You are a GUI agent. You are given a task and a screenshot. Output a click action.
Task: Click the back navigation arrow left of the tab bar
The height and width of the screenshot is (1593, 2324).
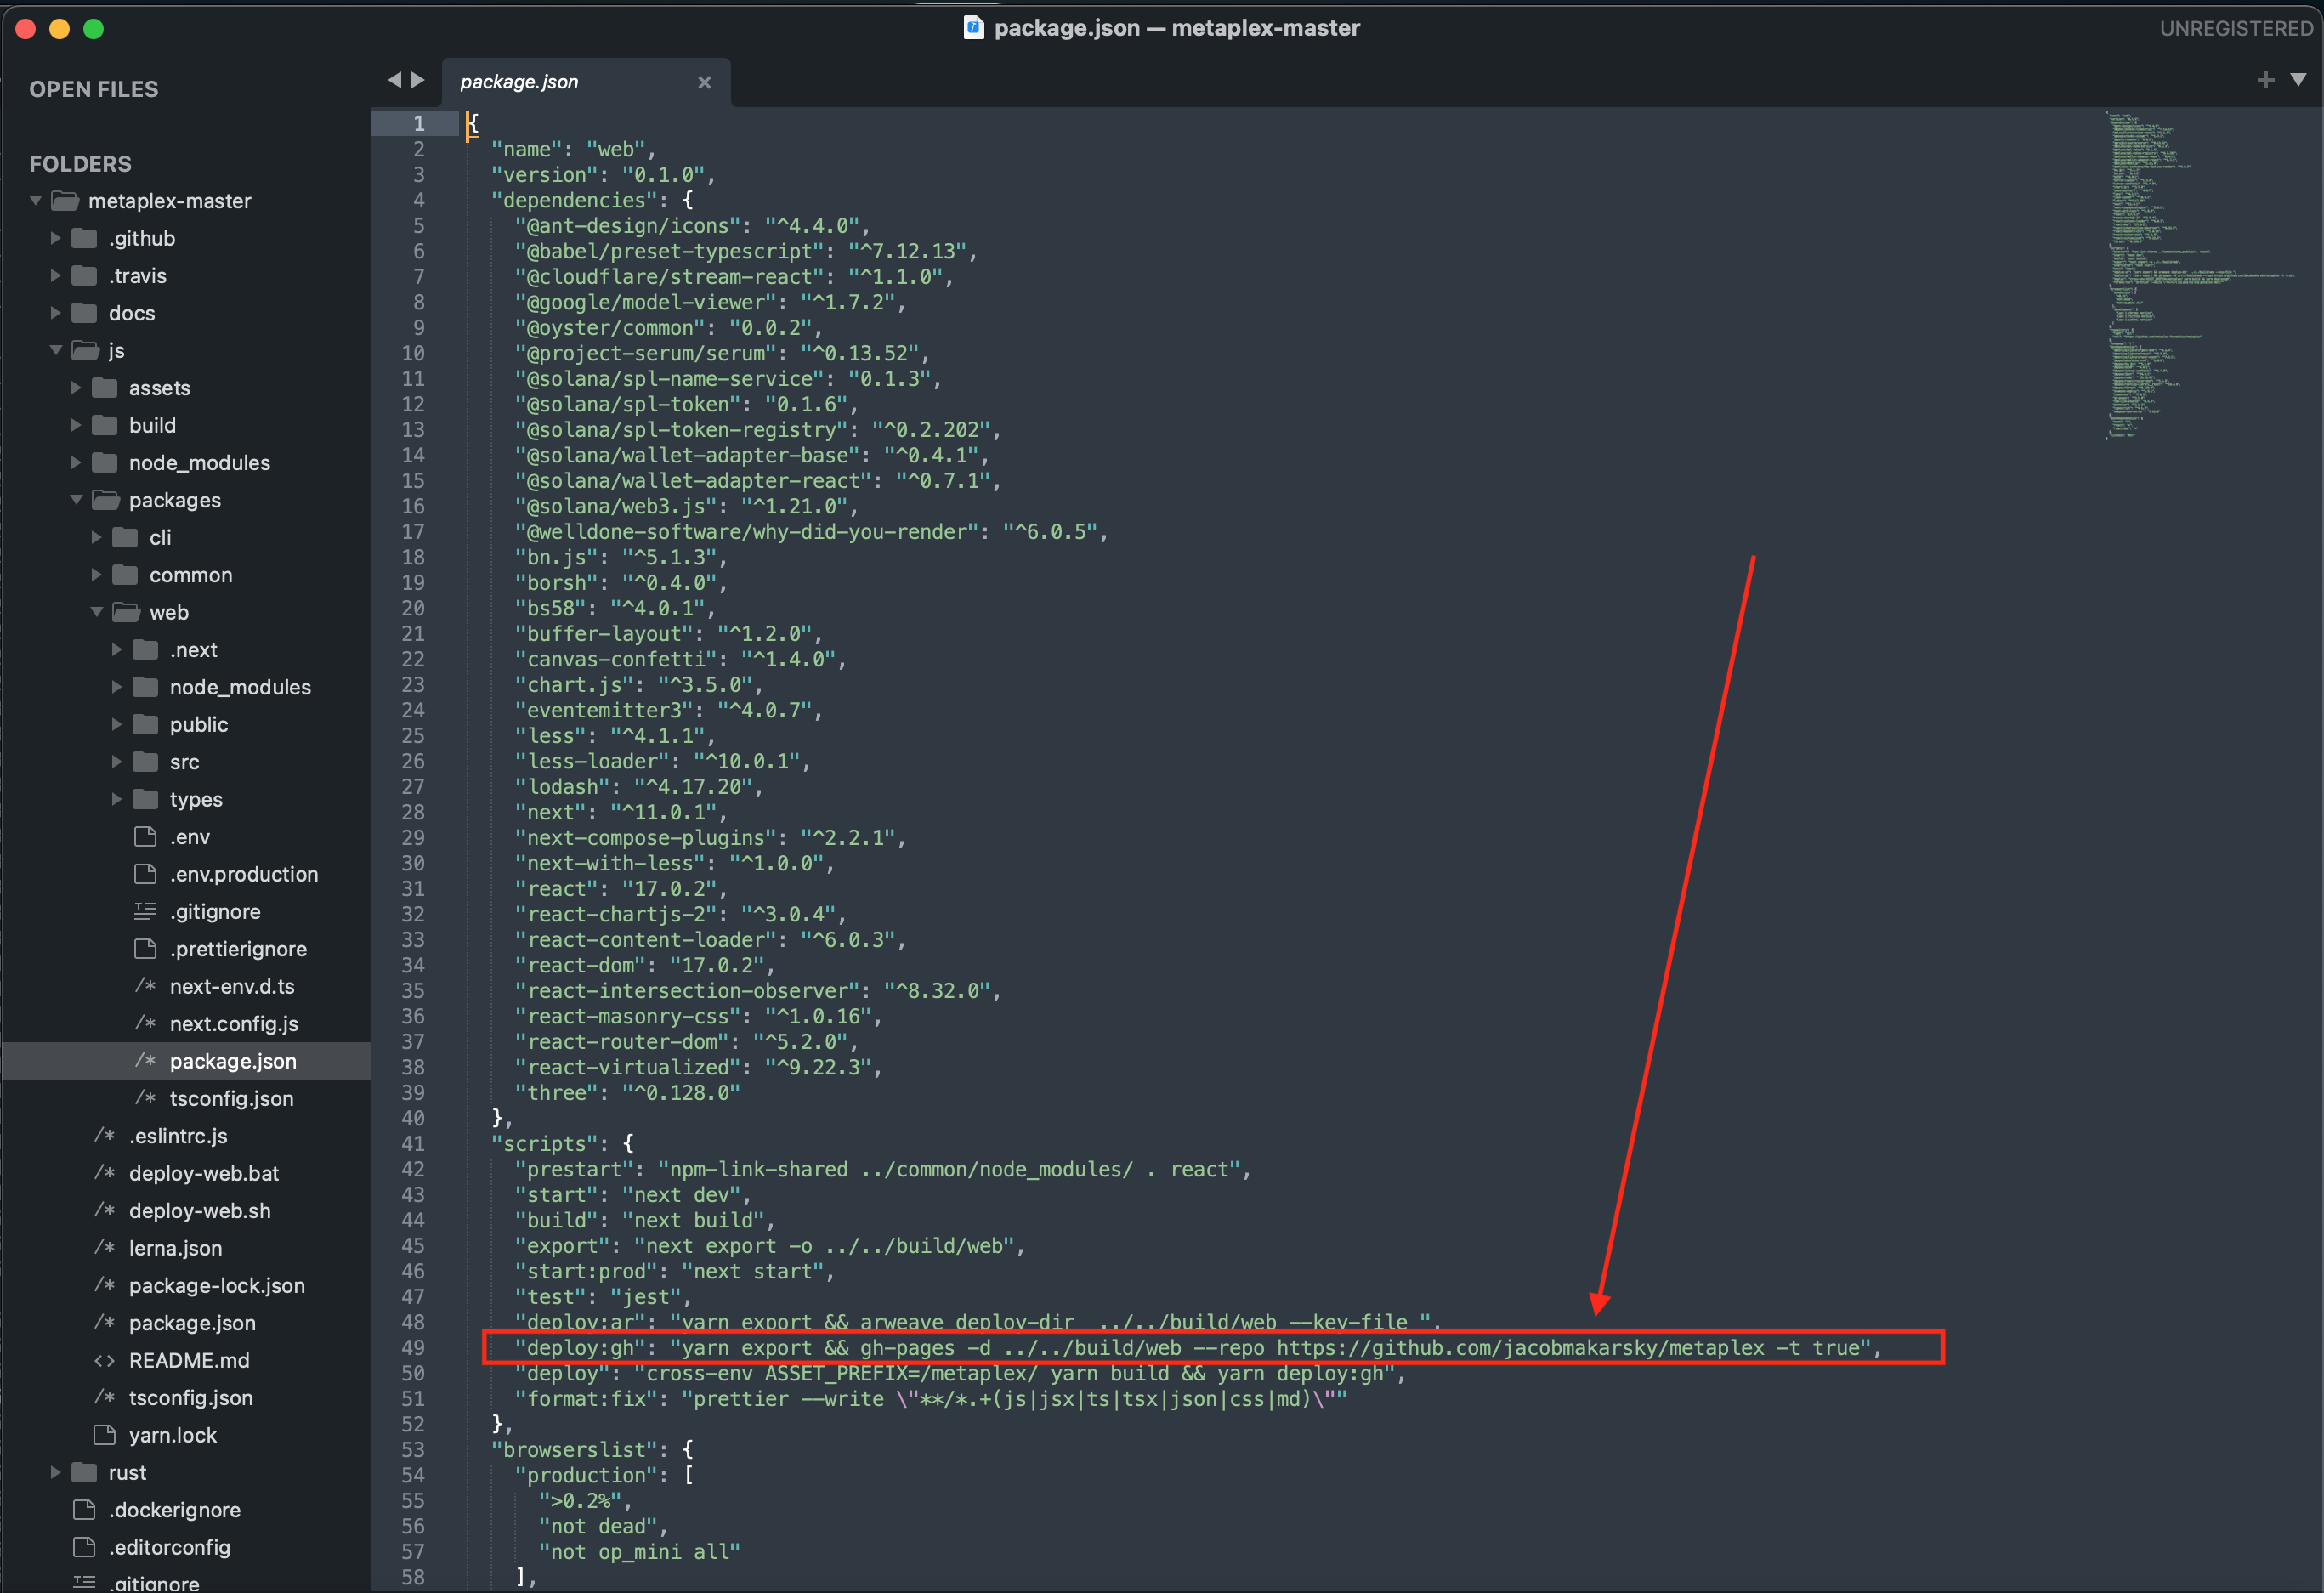tap(394, 80)
